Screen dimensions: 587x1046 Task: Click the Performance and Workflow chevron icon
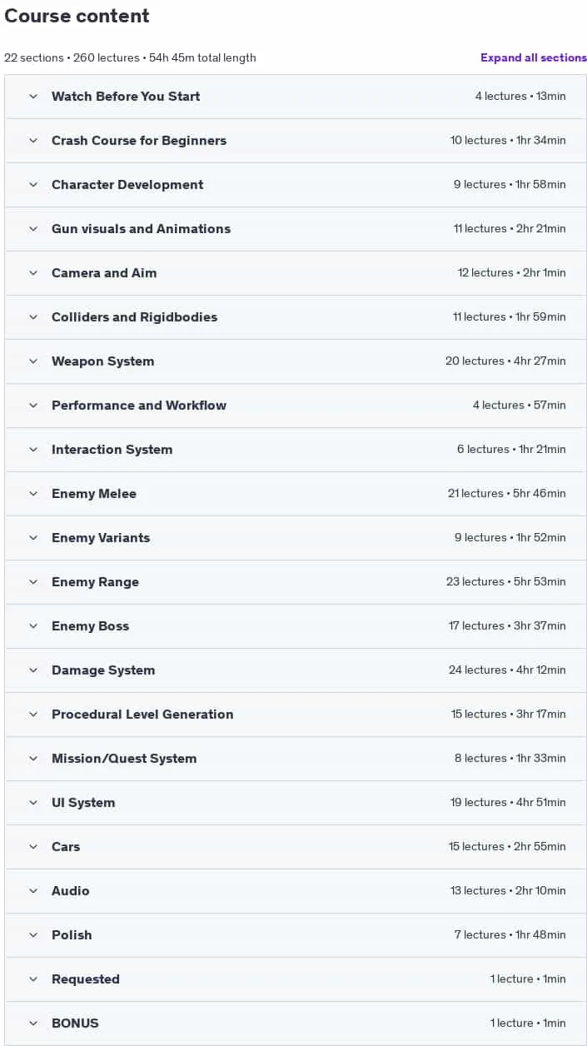[33, 406]
